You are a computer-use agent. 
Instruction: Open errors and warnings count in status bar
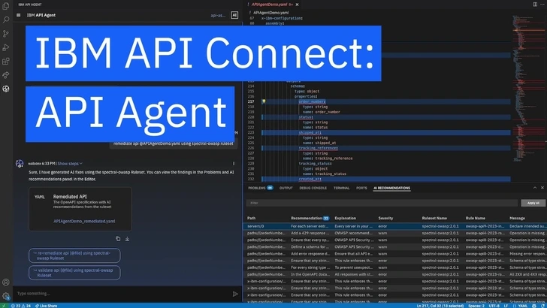tap(21, 306)
